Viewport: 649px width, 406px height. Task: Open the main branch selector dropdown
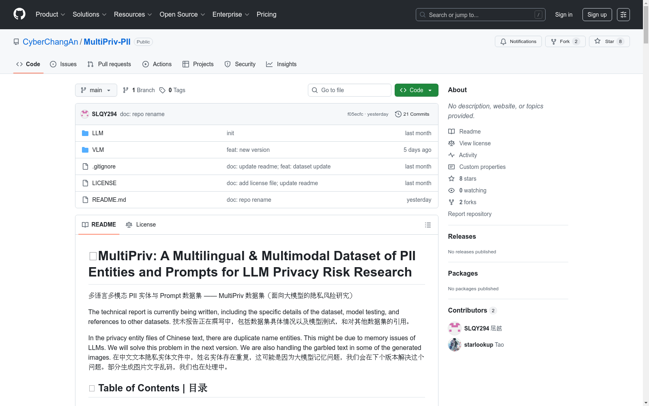[96, 90]
